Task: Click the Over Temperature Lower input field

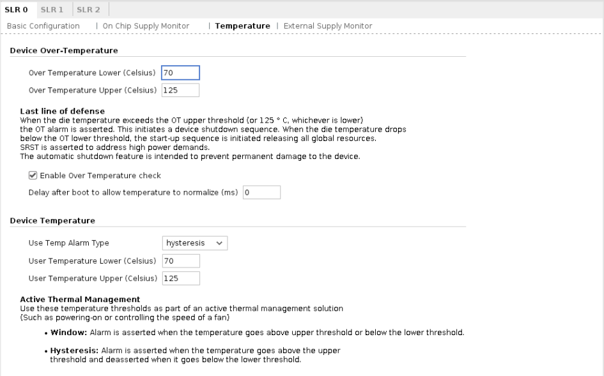Action: [180, 73]
